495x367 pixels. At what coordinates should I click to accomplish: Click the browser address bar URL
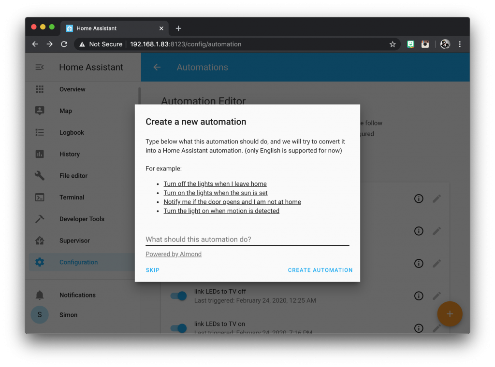coord(186,44)
